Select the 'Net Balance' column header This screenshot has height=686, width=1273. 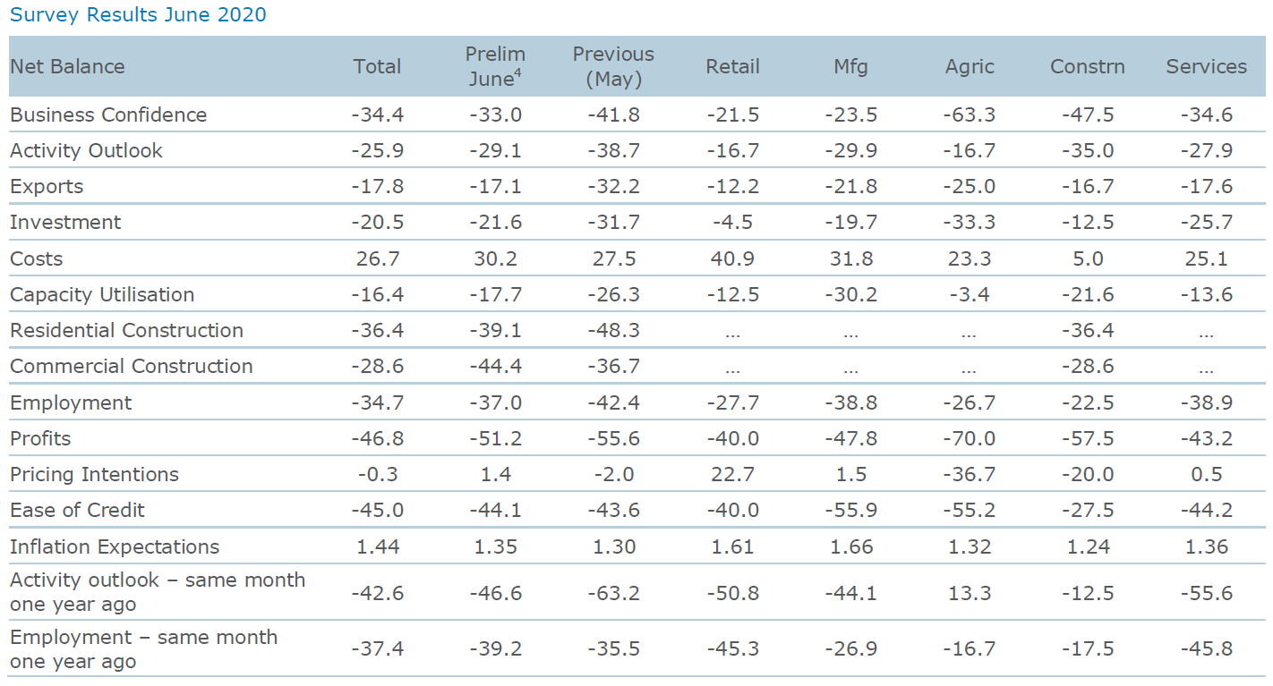tap(67, 67)
